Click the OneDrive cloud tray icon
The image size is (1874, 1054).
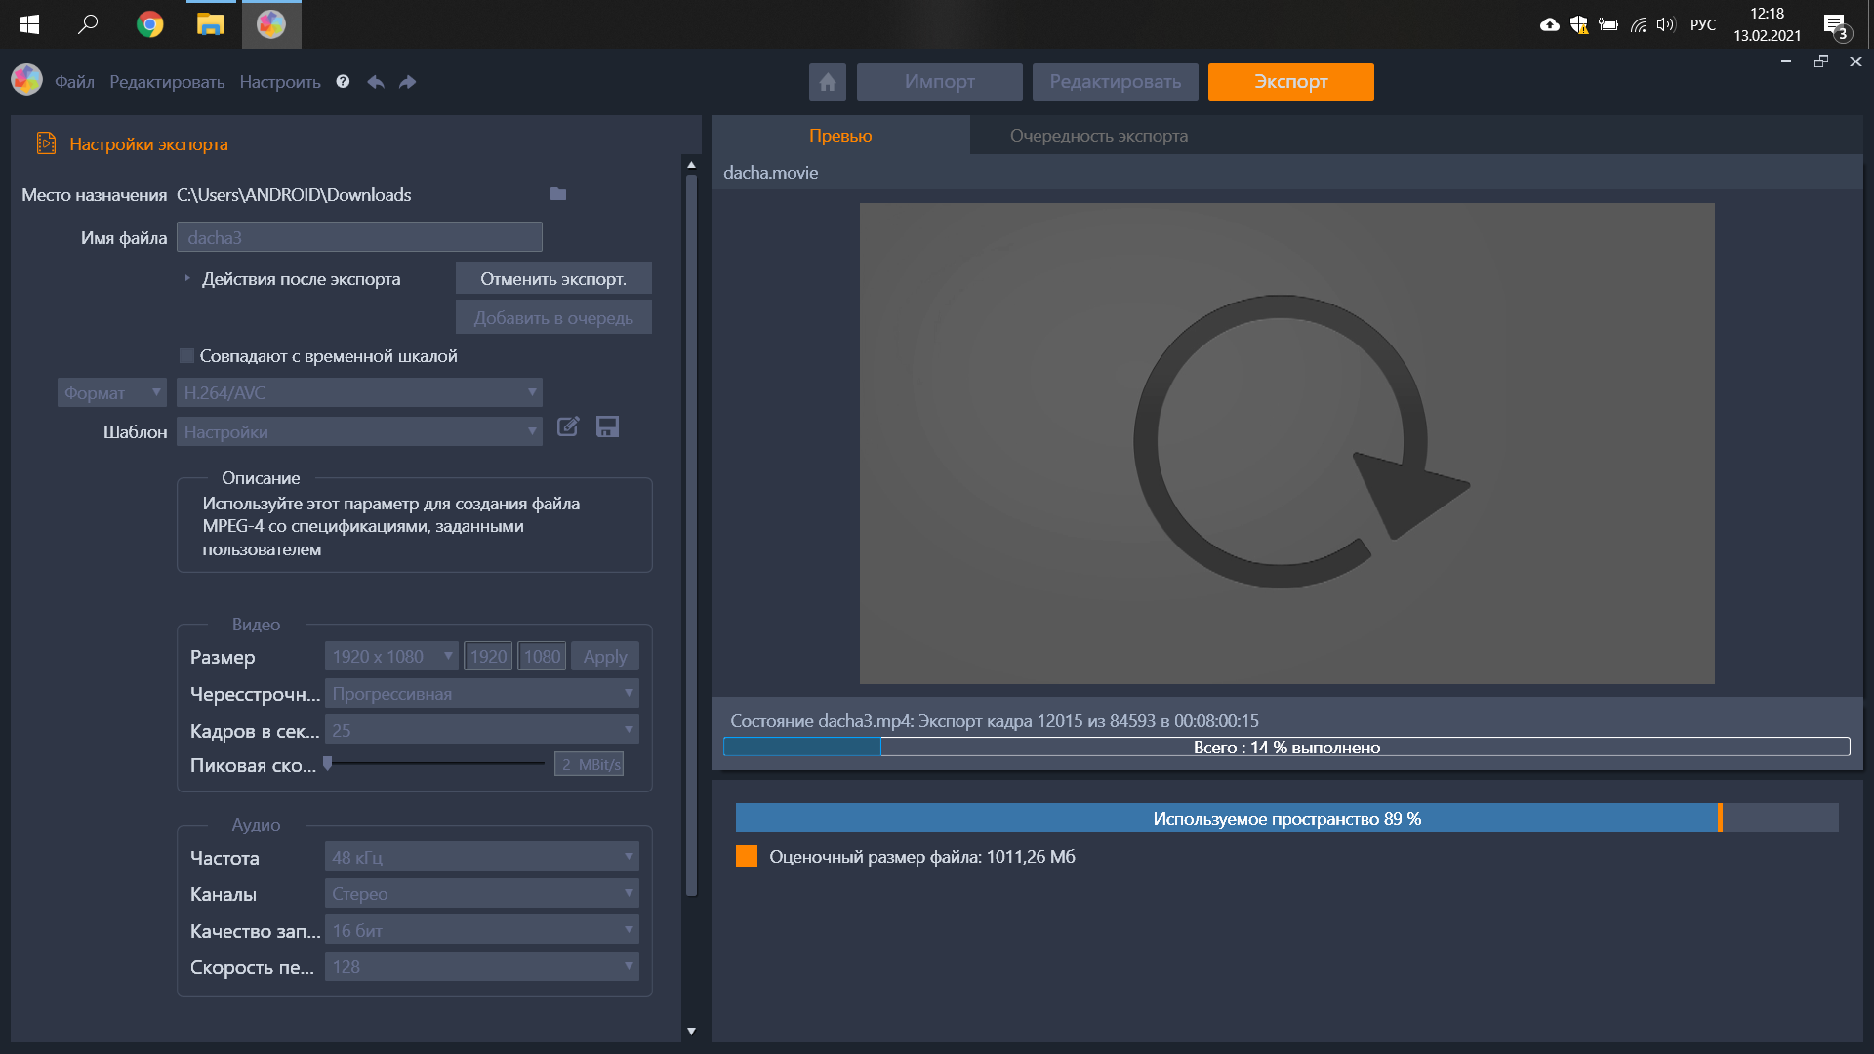tap(1549, 24)
